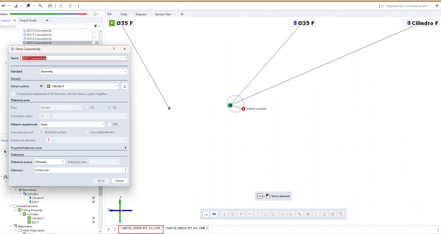Check the box for Ø35 F.Concentricity row
Viewport: 441px width, 234px height.
[93, 43]
